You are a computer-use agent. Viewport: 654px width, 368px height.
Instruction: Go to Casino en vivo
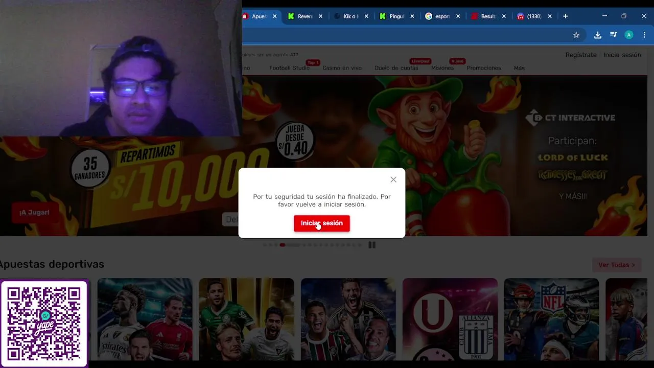pyautogui.click(x=342, y=68)
